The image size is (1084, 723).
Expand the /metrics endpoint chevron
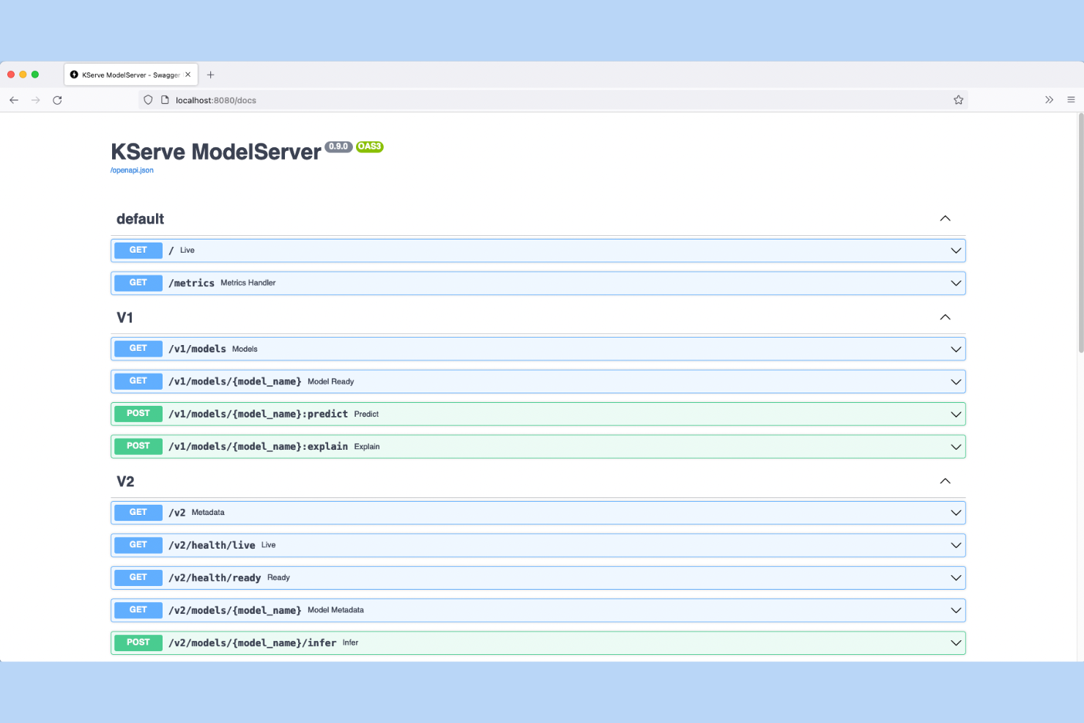point(956,283)
